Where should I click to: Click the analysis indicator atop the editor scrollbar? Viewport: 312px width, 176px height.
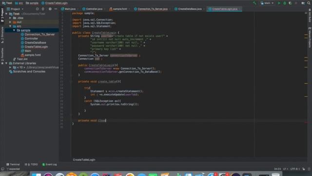(306, 13)
